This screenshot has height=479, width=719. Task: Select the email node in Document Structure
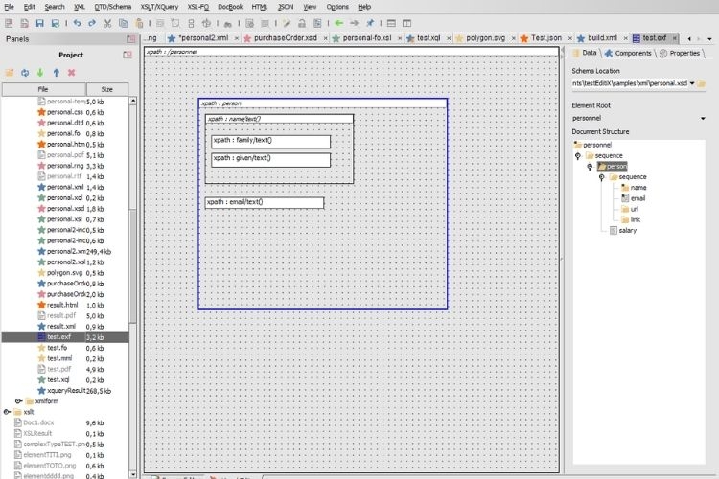(x=634, y=198)
